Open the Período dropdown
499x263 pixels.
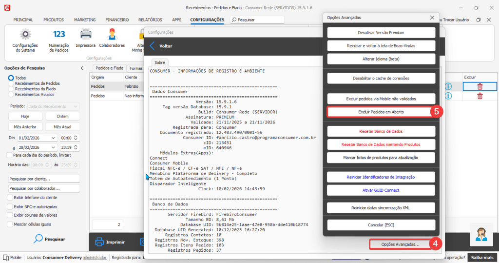[x=53, y=106]
